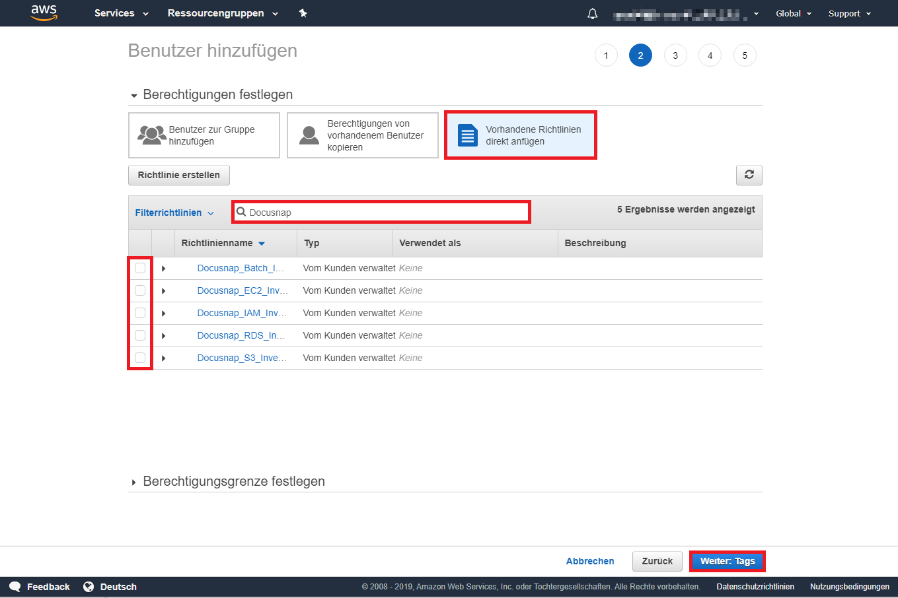The height and width of the screenshot is (598, 898).
Task: Jump to wizard step 3
Action: coord(675,55)
